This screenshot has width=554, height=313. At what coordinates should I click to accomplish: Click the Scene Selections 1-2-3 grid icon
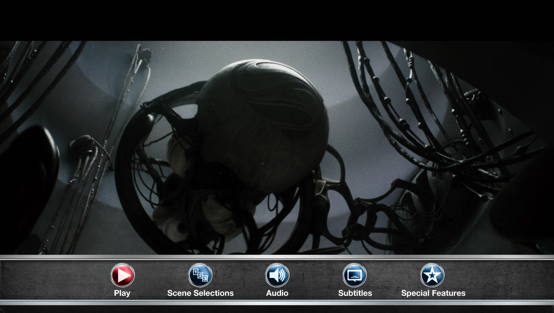pos(200,276)
